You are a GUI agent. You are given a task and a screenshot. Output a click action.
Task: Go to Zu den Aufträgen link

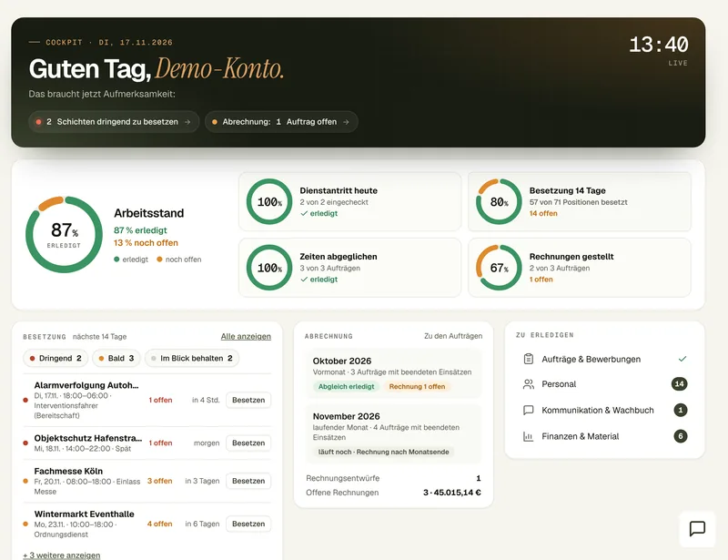click(x=453, y=336)
